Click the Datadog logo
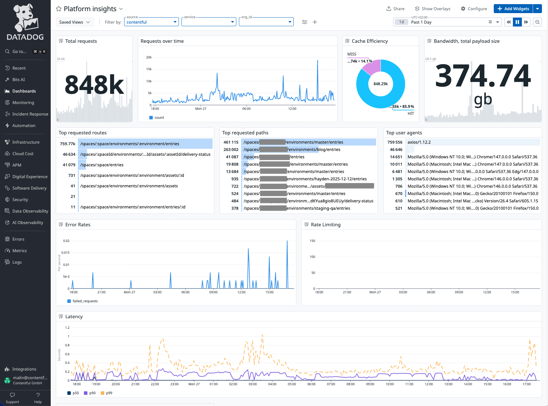This screenshot has height=406, width=548. coord(25,22)
